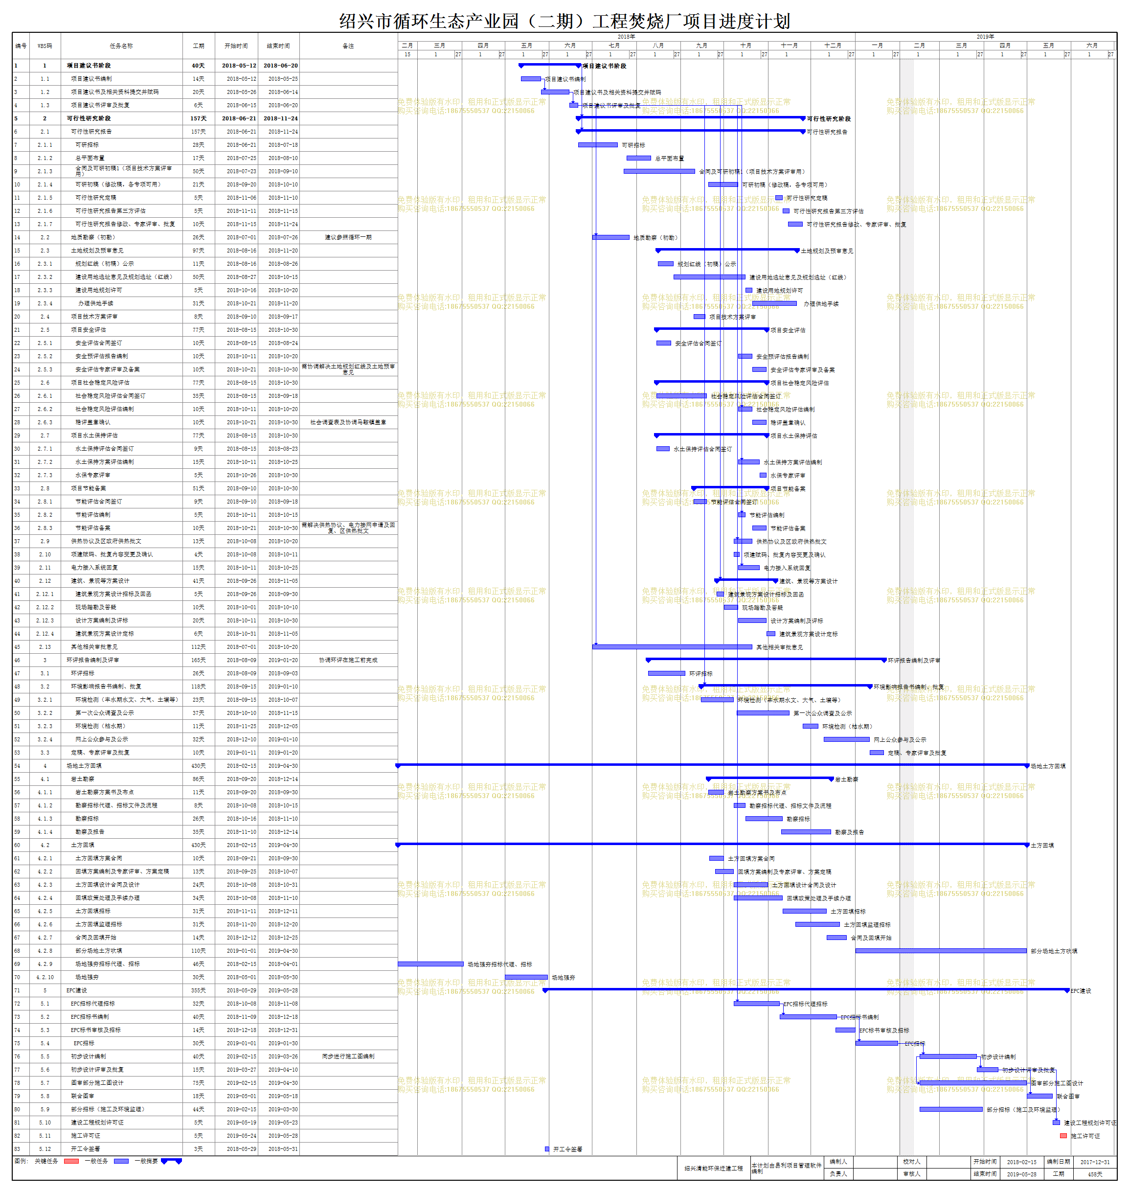Click the 可研招标 Gantt bar
The width and height of the screenshot is (1129, 1192).
[x=598, y=145]
